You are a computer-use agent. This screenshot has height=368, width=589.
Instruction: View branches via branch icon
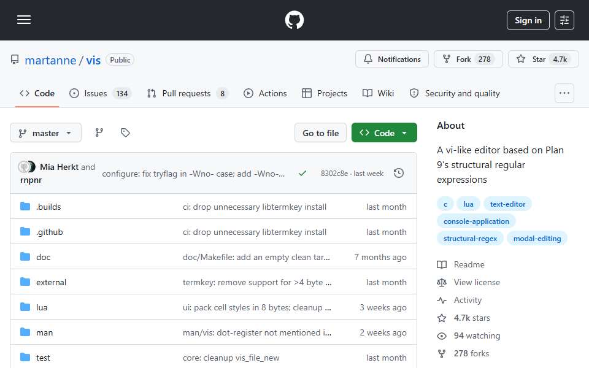click(x=99, y=132)
